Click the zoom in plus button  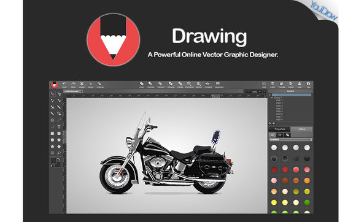coord(265,92)
